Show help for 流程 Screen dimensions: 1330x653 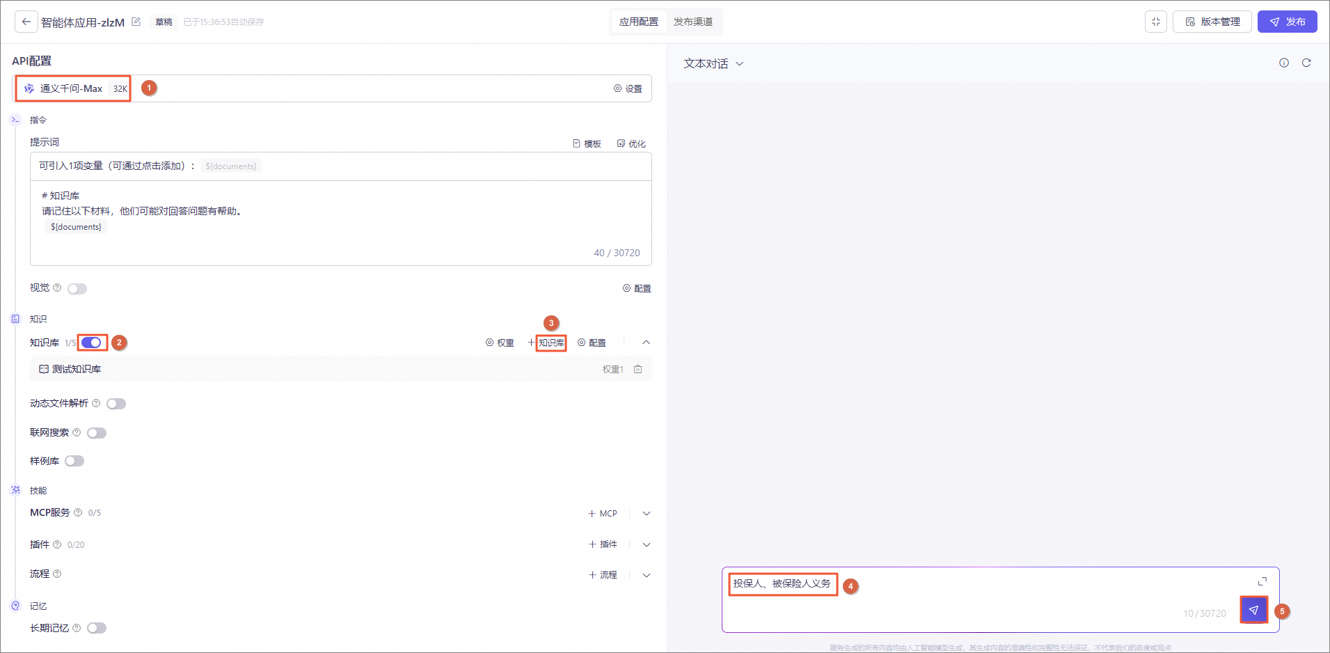pos(57,574)
